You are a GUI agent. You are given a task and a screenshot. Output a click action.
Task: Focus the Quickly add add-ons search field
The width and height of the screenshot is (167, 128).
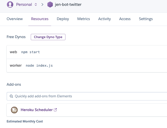(87, 96)
